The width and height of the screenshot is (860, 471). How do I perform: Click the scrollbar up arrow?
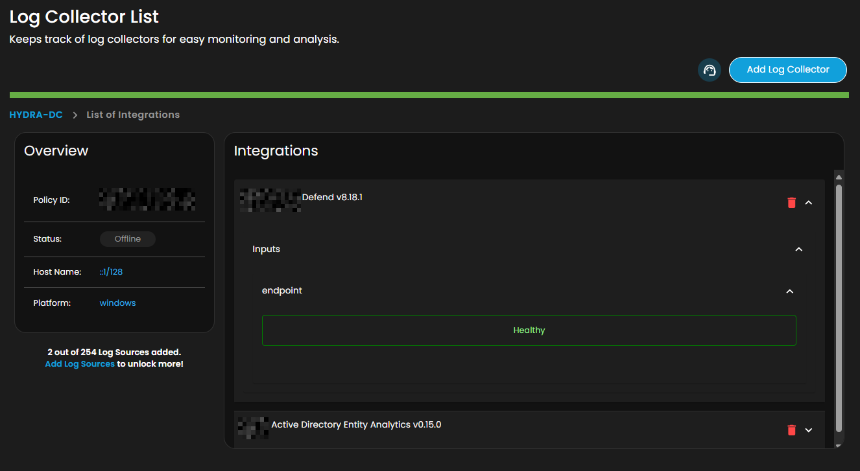[x=839, y=178]
